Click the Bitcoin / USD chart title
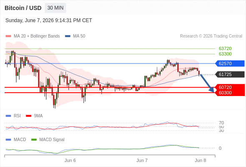Viewport: 246px width, 167px height. tap(23, 8)
